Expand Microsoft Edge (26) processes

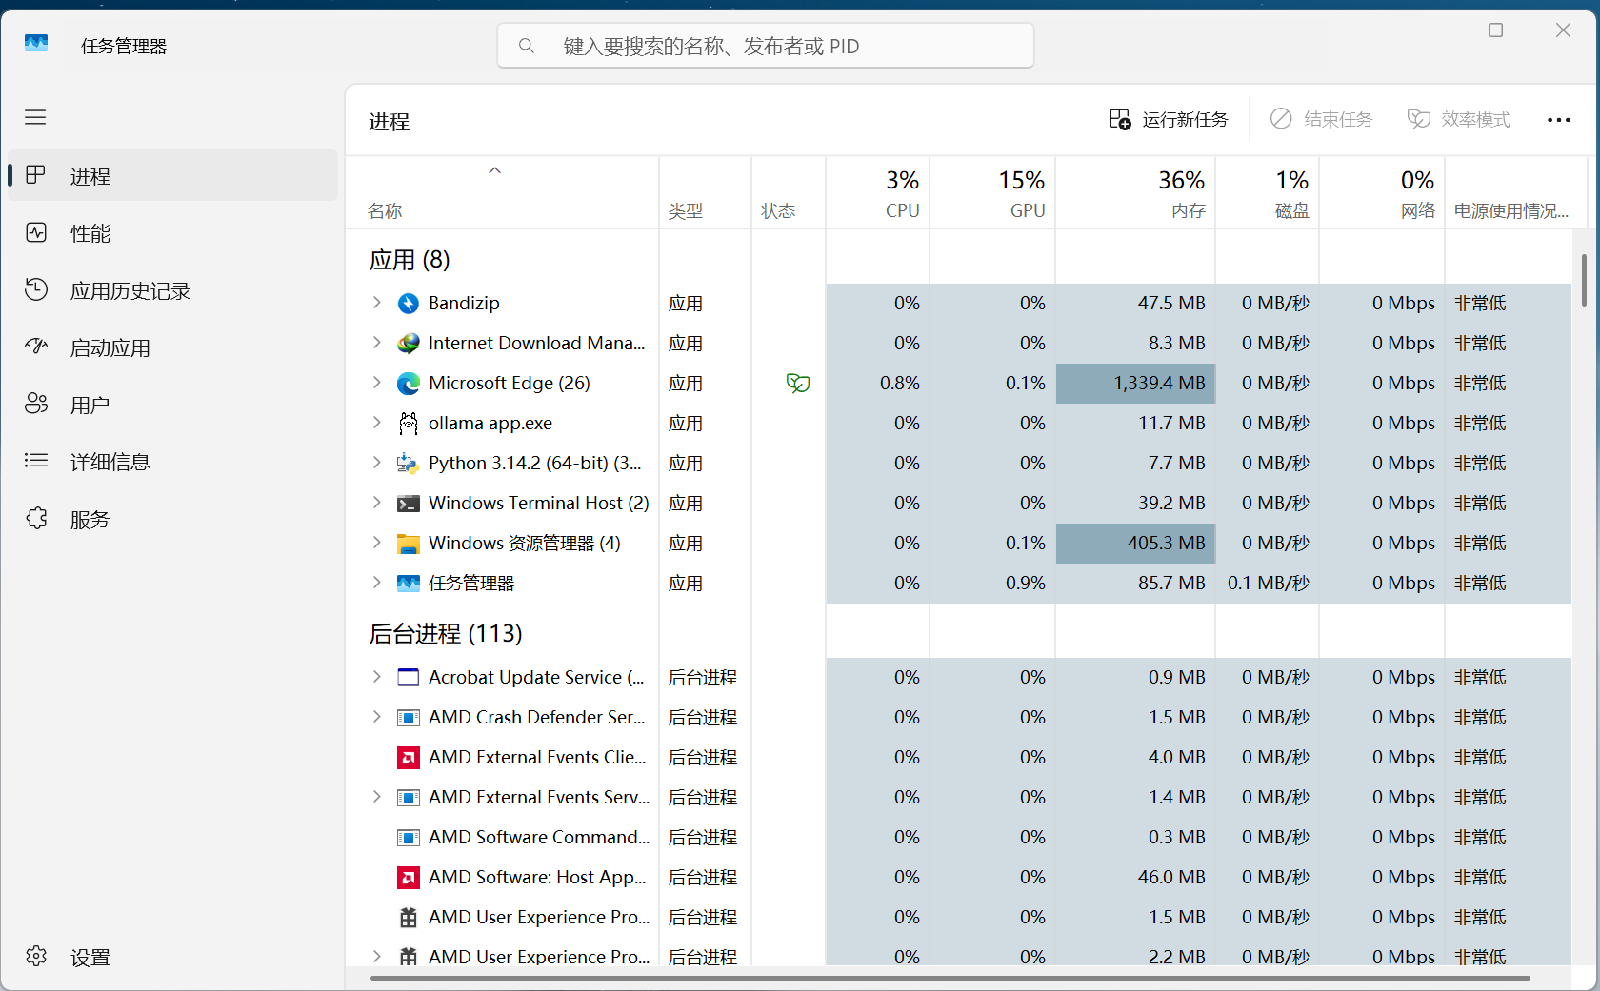point(377,383)
